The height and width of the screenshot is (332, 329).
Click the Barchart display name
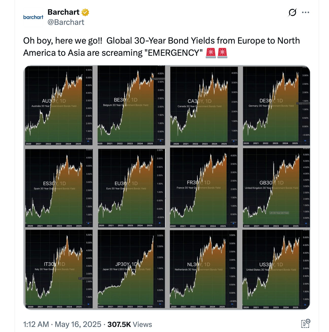coord(63,12)
